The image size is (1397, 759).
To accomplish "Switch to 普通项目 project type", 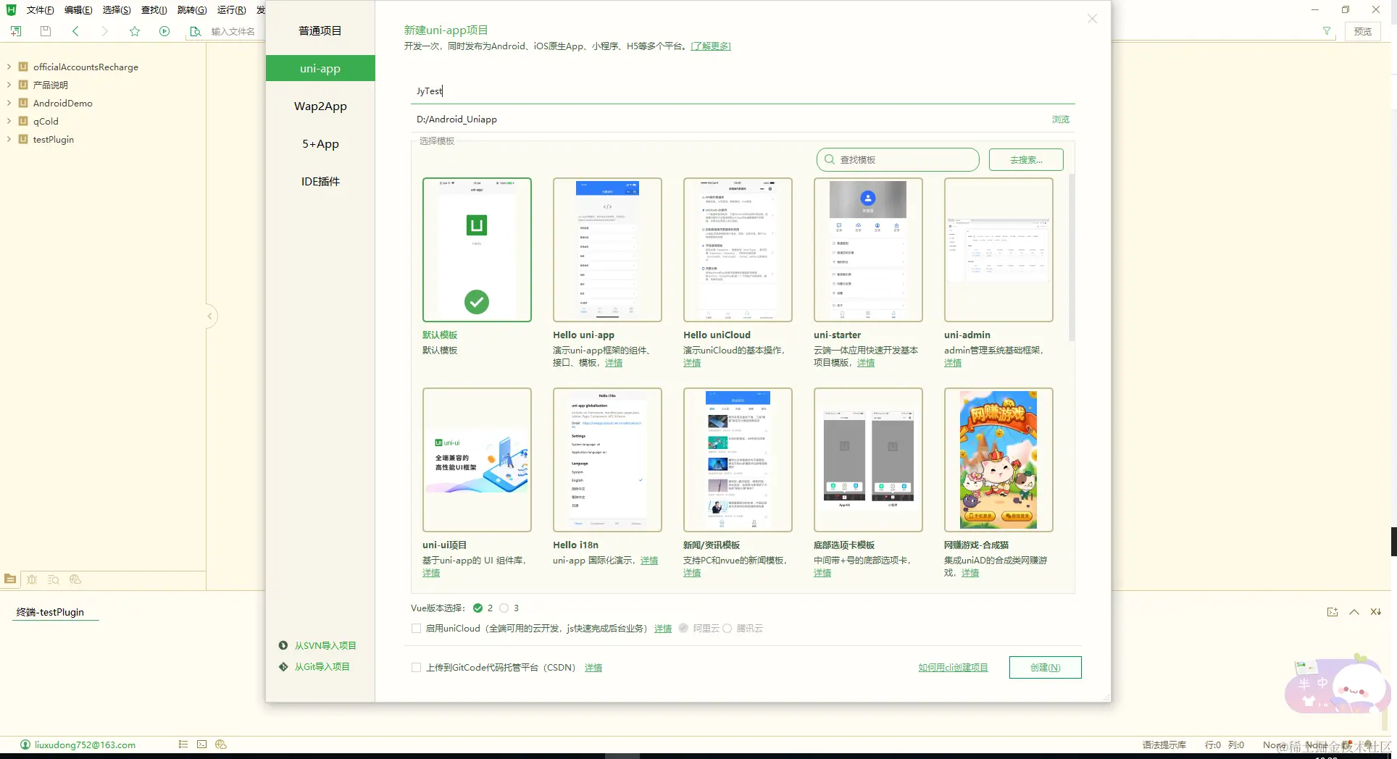I will [x=320, y=30].
